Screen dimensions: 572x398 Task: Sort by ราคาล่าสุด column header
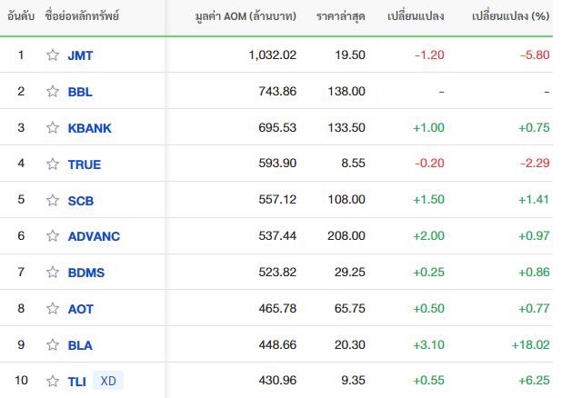[341, 16]
